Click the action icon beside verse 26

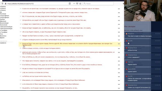coord(119,57)
